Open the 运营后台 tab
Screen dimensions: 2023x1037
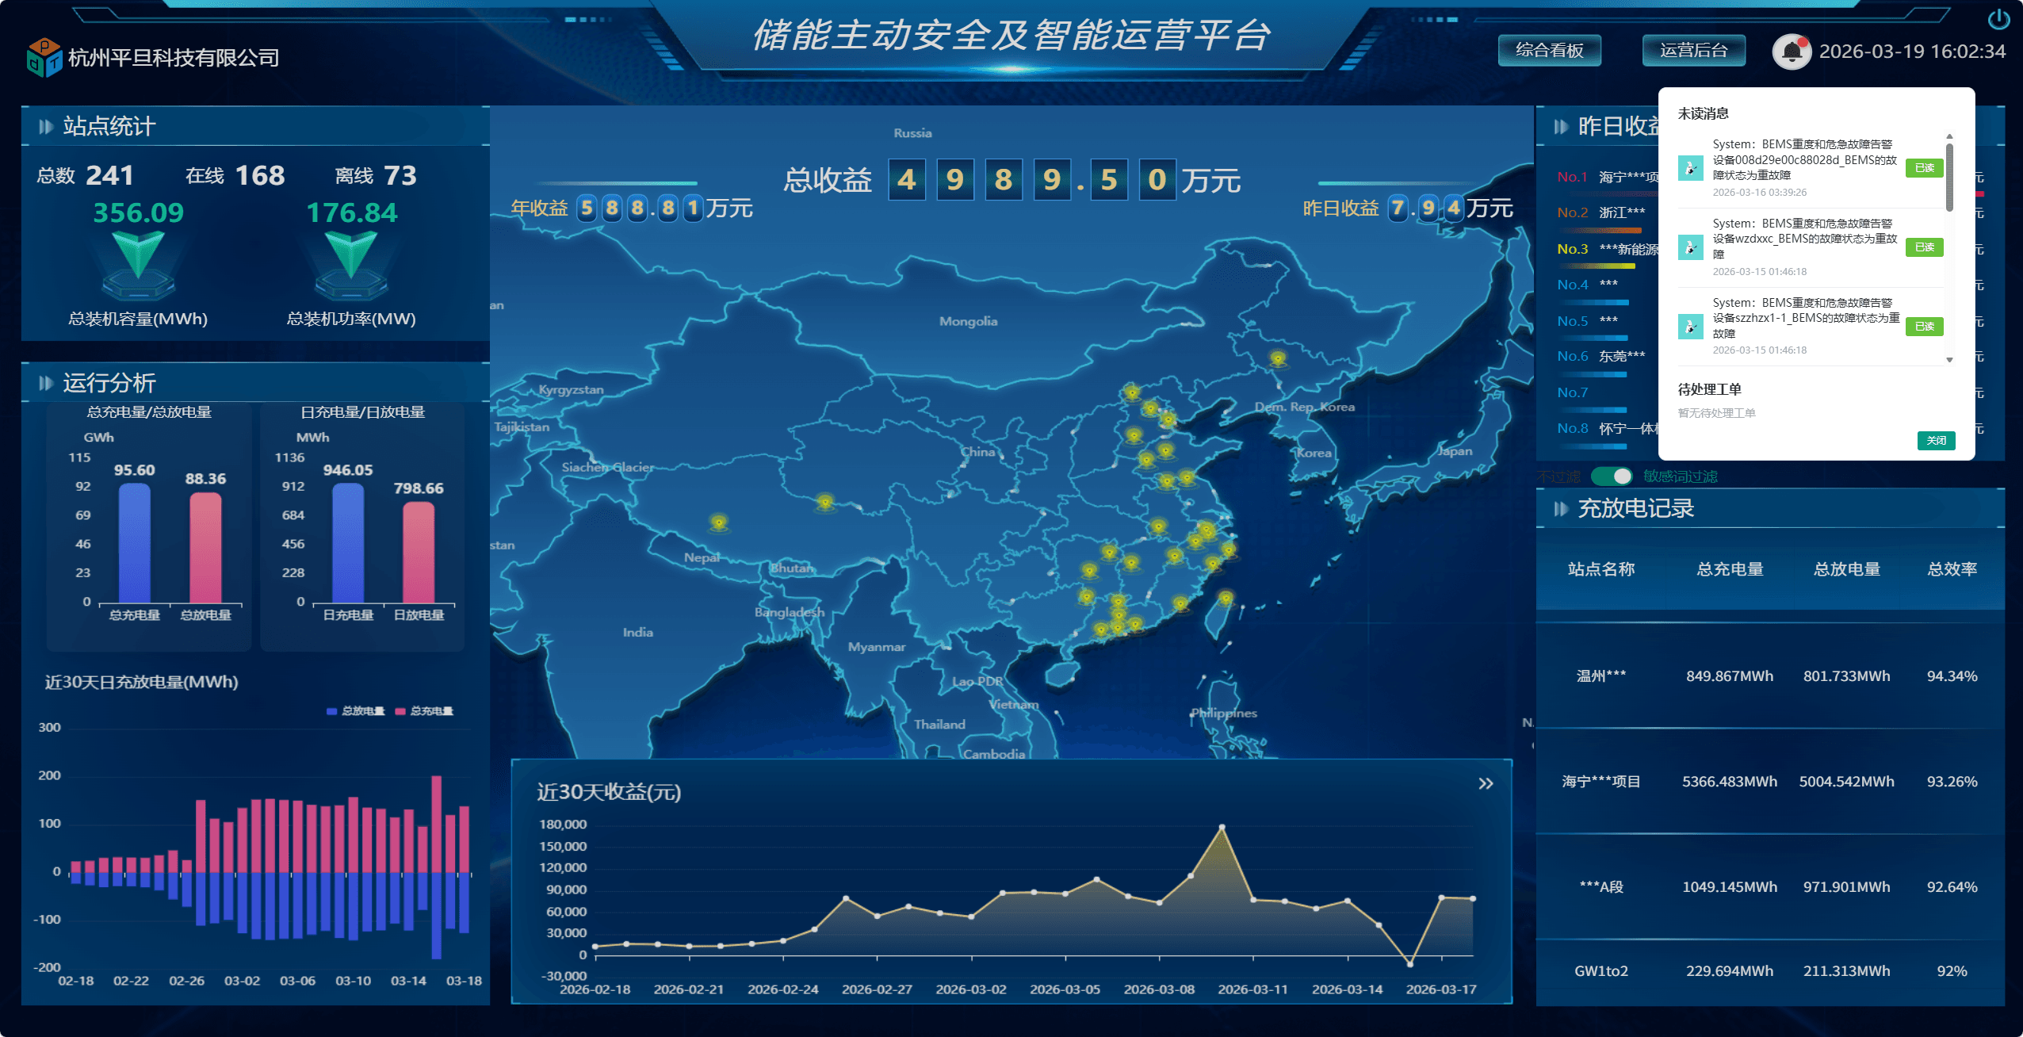point(1693,51)
